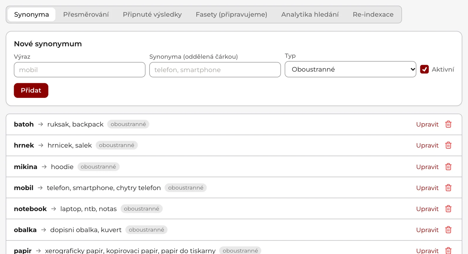This screenshot has height=254, width=468.
Task: Delete the mobil synonym entry
Action: 448,188
